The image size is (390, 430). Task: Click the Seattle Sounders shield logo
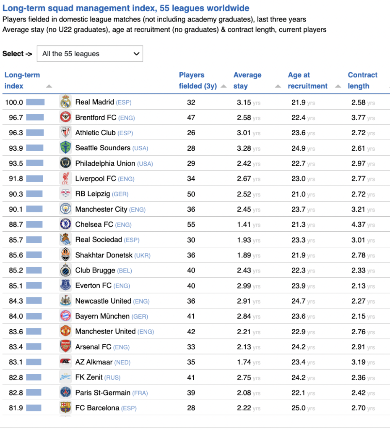point(65,148)
